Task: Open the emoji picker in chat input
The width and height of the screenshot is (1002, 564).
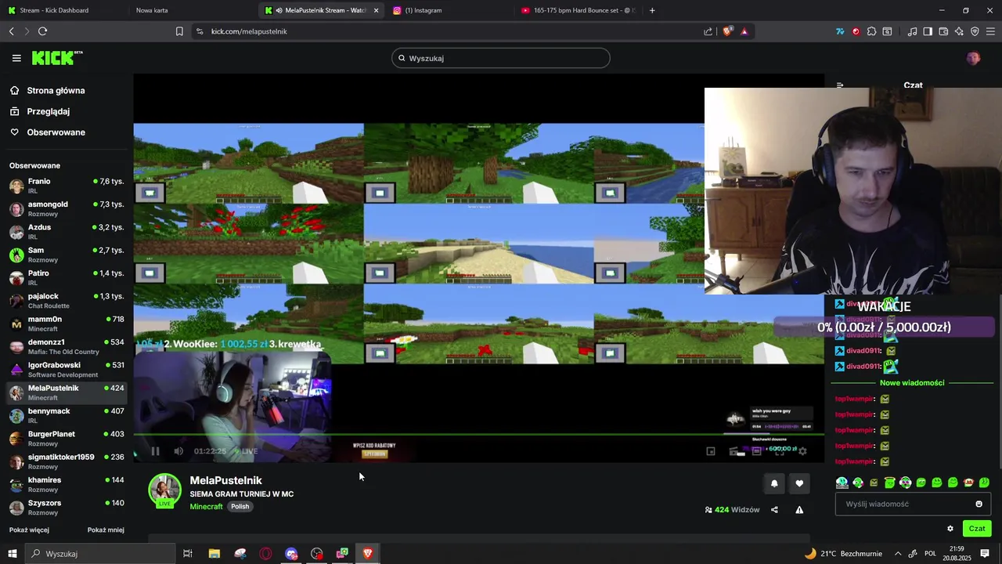Action: coord(979,504)
